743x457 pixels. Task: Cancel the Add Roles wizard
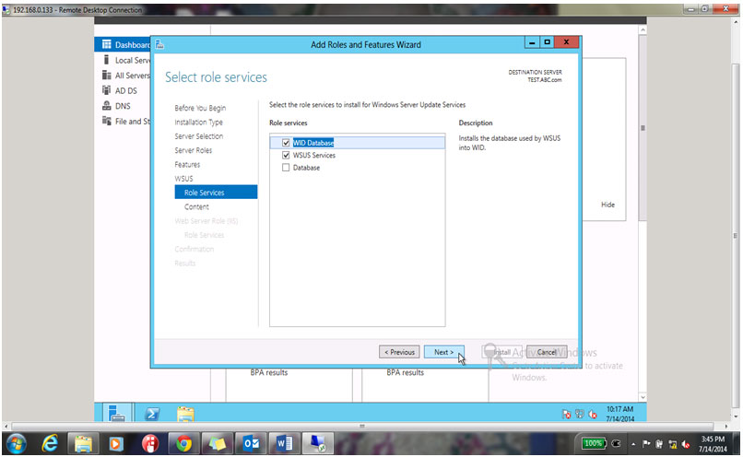click(x=547, y=352)
